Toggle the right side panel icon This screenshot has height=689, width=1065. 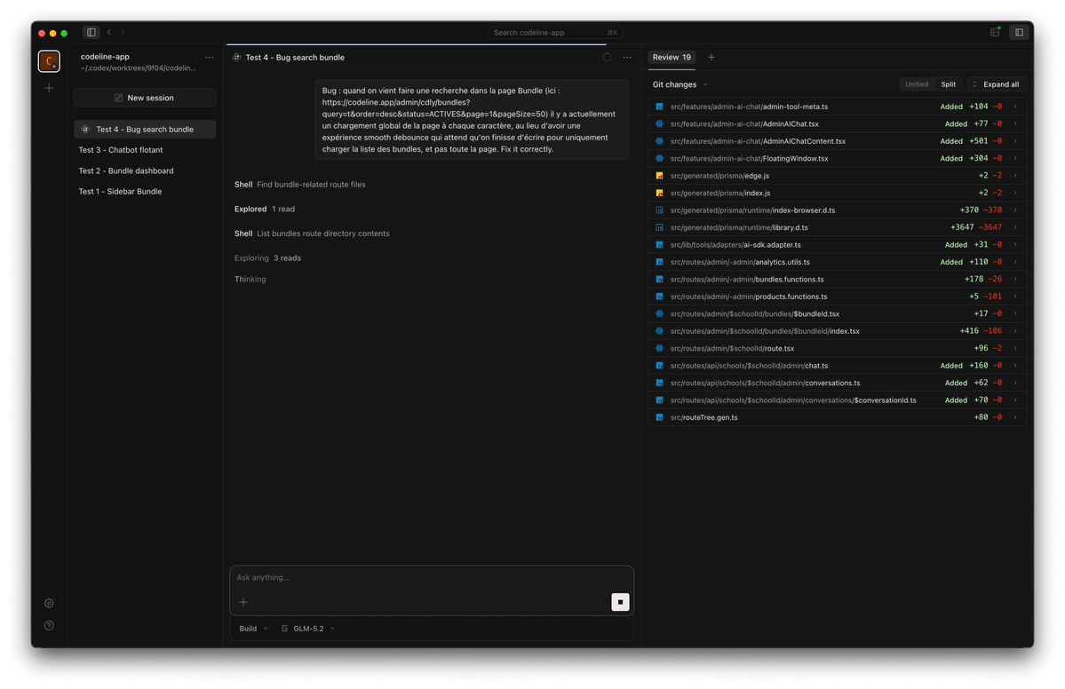coord(1019,32)
